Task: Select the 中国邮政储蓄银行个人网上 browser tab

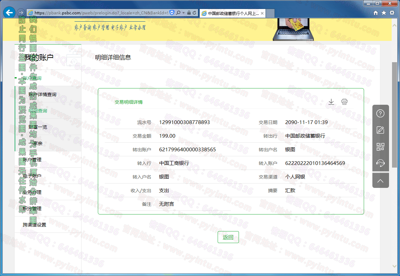Action: tap(233, 13)
